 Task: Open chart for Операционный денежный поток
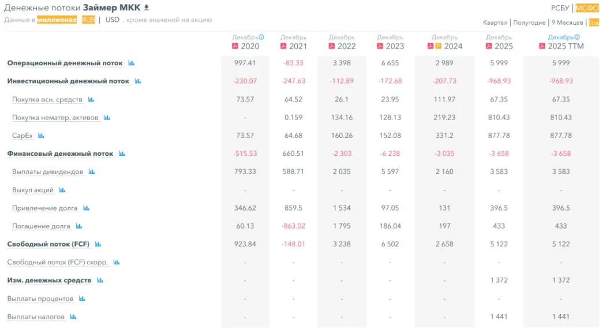coord(132,63)
